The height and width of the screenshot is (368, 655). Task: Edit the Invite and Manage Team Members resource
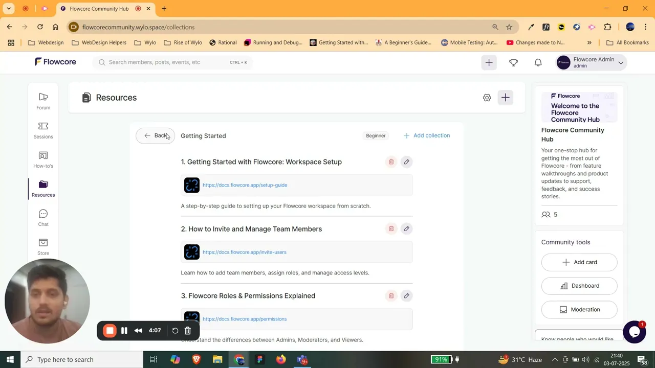click(406, 229)
